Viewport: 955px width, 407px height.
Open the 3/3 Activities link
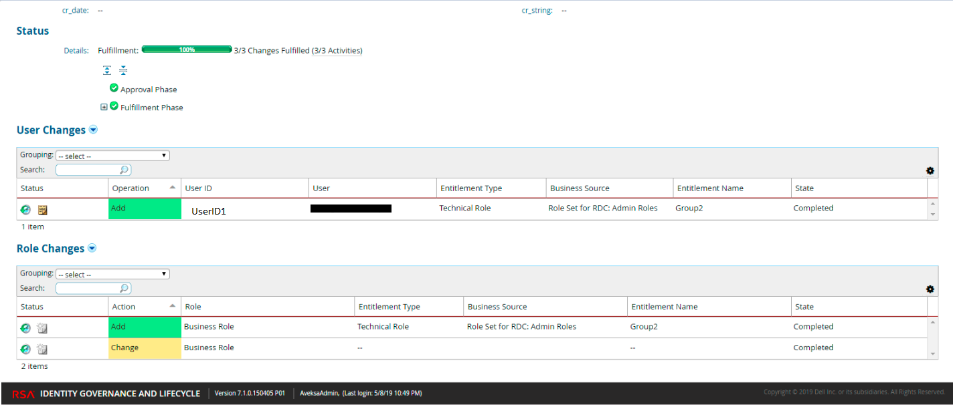(338, 50)
